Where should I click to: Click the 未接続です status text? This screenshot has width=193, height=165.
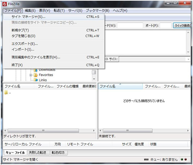tap(107, 136)
